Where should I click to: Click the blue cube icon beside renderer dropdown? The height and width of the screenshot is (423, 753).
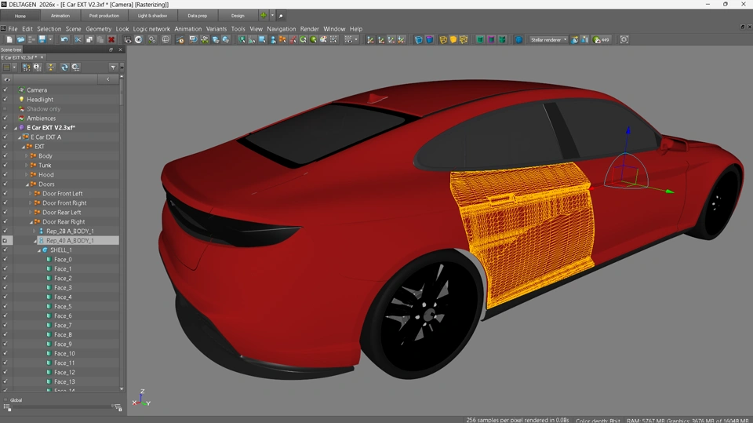pyautogui.click(x=518, y=40)
